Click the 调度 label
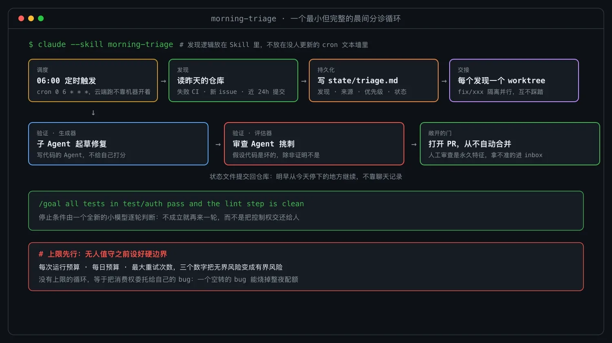 42,70
